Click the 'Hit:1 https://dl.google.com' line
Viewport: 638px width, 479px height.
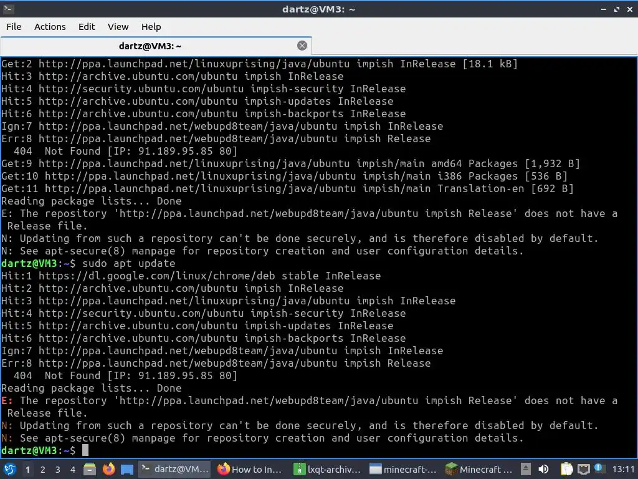191,276
